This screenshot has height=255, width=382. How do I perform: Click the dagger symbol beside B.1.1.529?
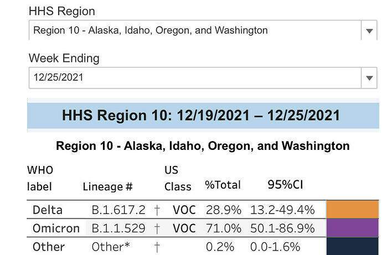(157, 228)
